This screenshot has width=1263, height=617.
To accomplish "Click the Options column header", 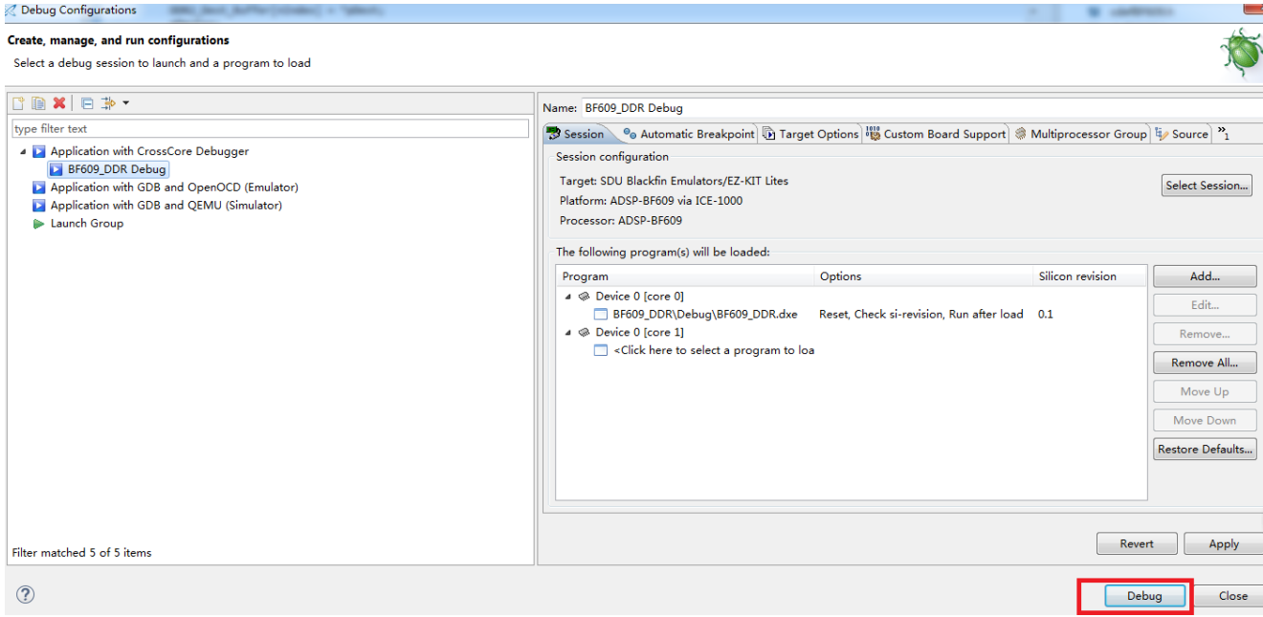I will point(923,276).
